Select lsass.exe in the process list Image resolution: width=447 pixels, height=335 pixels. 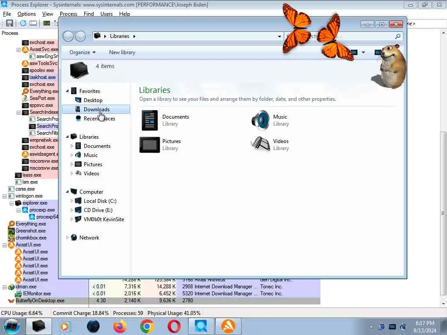pos(31,175)
